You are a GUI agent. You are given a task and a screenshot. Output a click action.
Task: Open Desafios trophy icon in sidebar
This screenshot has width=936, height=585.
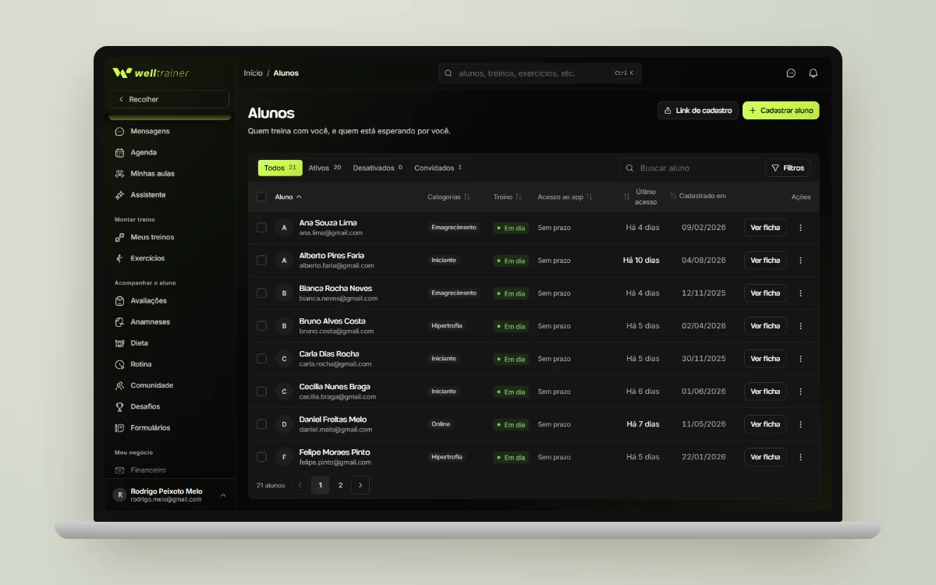[x=119, y=406]
